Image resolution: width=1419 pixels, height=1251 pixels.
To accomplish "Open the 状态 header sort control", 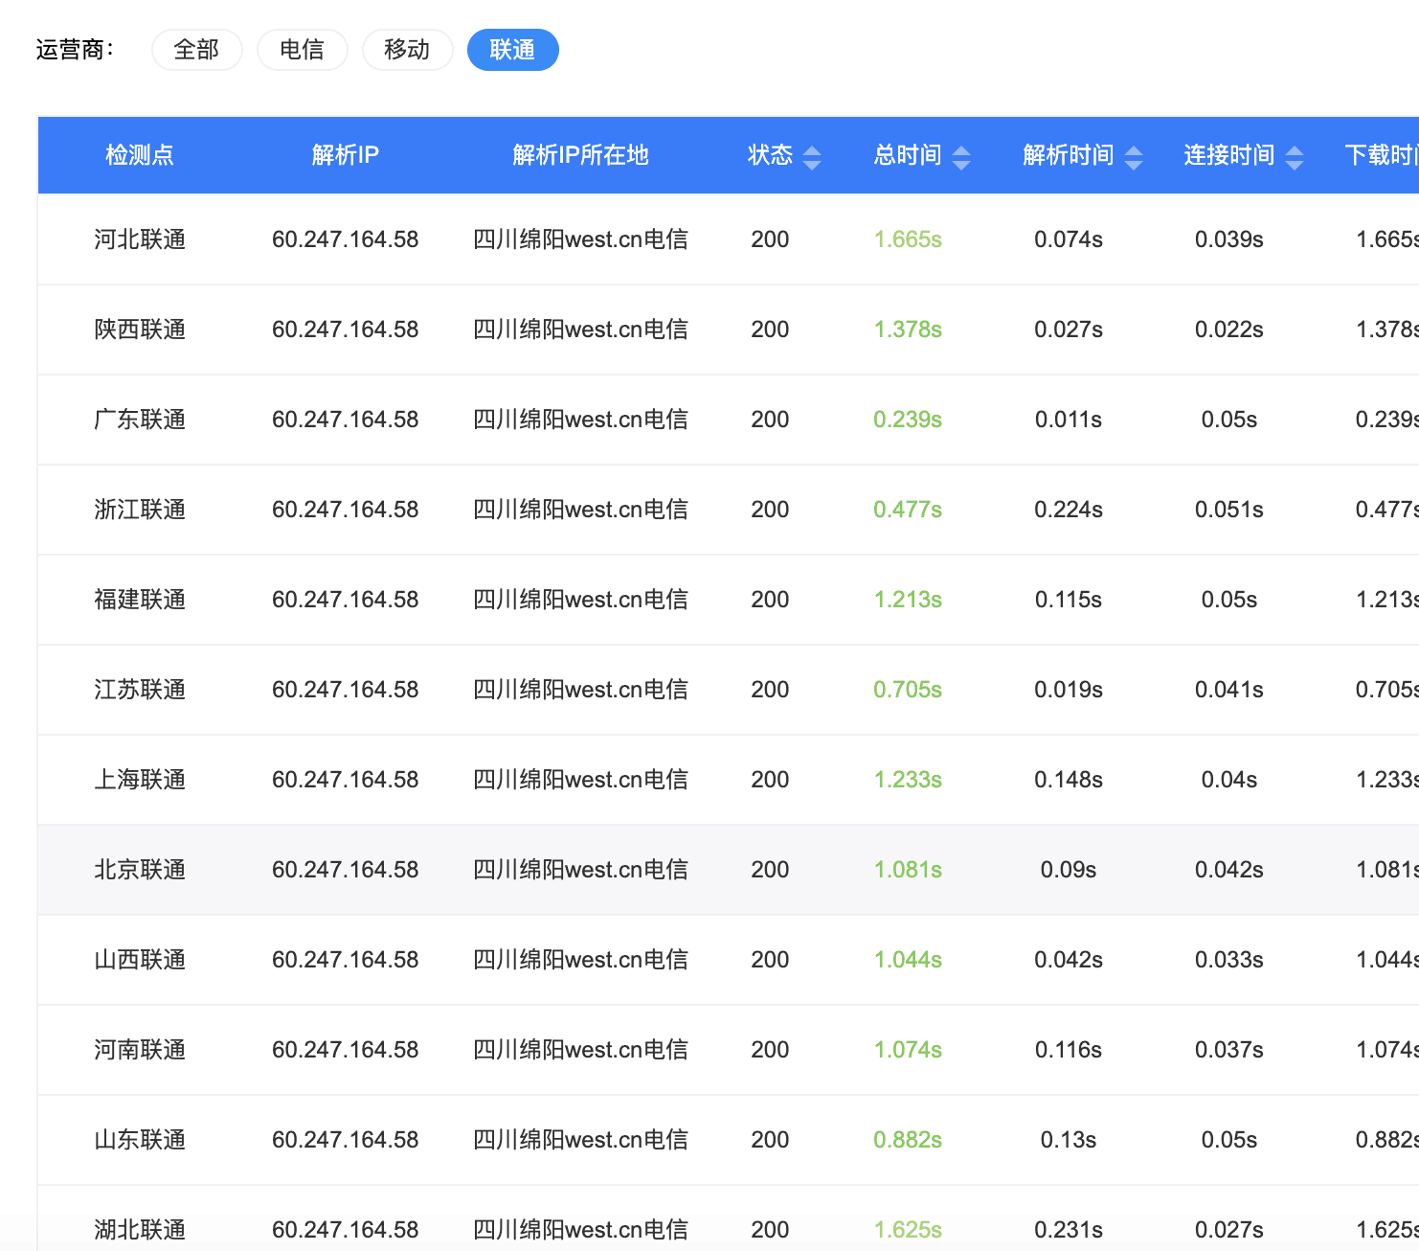I will point(812,155).
